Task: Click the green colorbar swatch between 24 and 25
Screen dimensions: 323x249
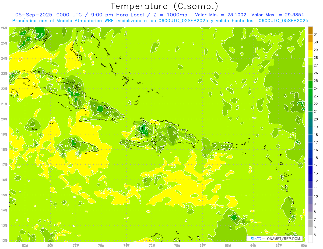Action: (310, 85)
